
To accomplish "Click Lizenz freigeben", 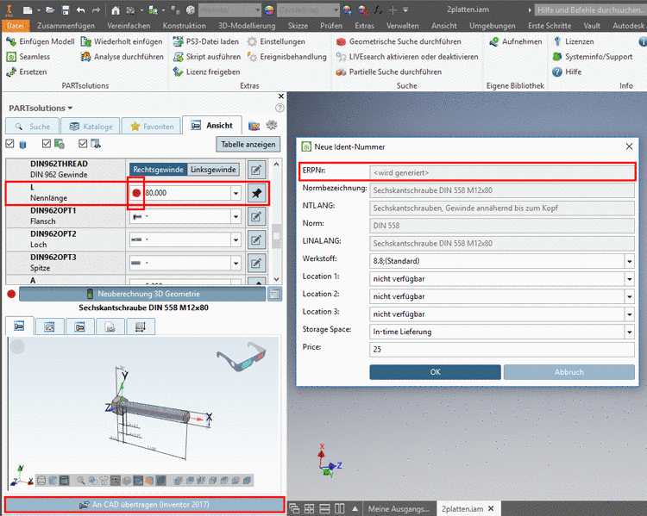I will tap(206, 71).
